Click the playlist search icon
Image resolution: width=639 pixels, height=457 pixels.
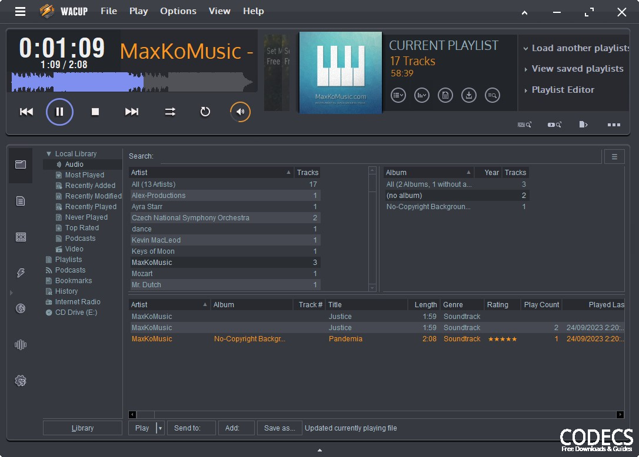pyautogui.click(x=492, y=95)
